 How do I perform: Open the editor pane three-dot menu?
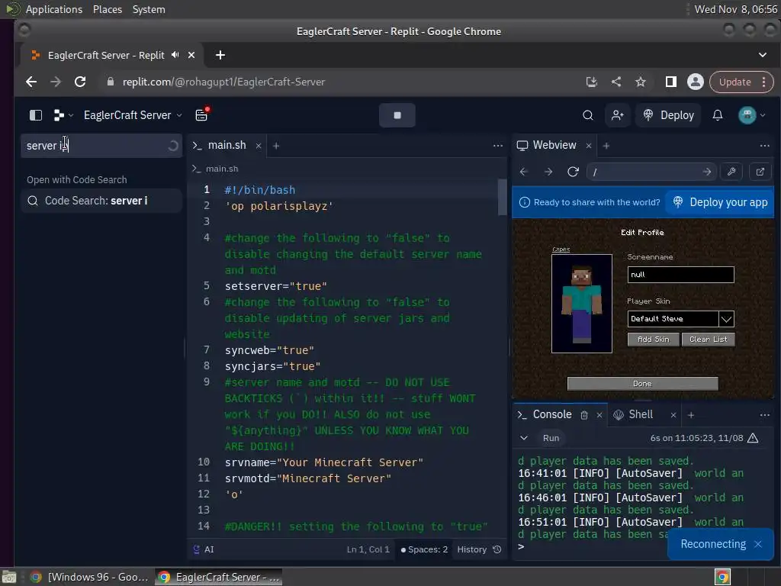[497, 146]
